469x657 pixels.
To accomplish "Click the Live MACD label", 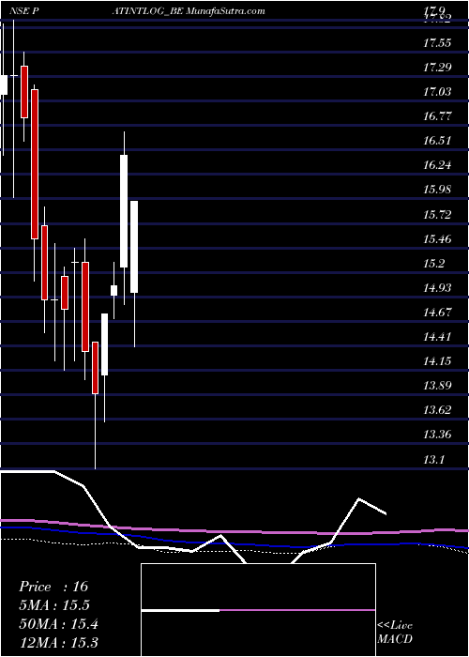I will click(395, 633).
